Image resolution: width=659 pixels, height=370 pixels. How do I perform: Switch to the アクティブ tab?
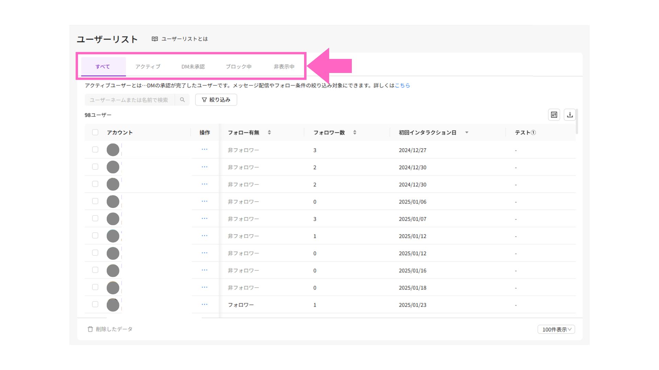click(x=148, y=66)
